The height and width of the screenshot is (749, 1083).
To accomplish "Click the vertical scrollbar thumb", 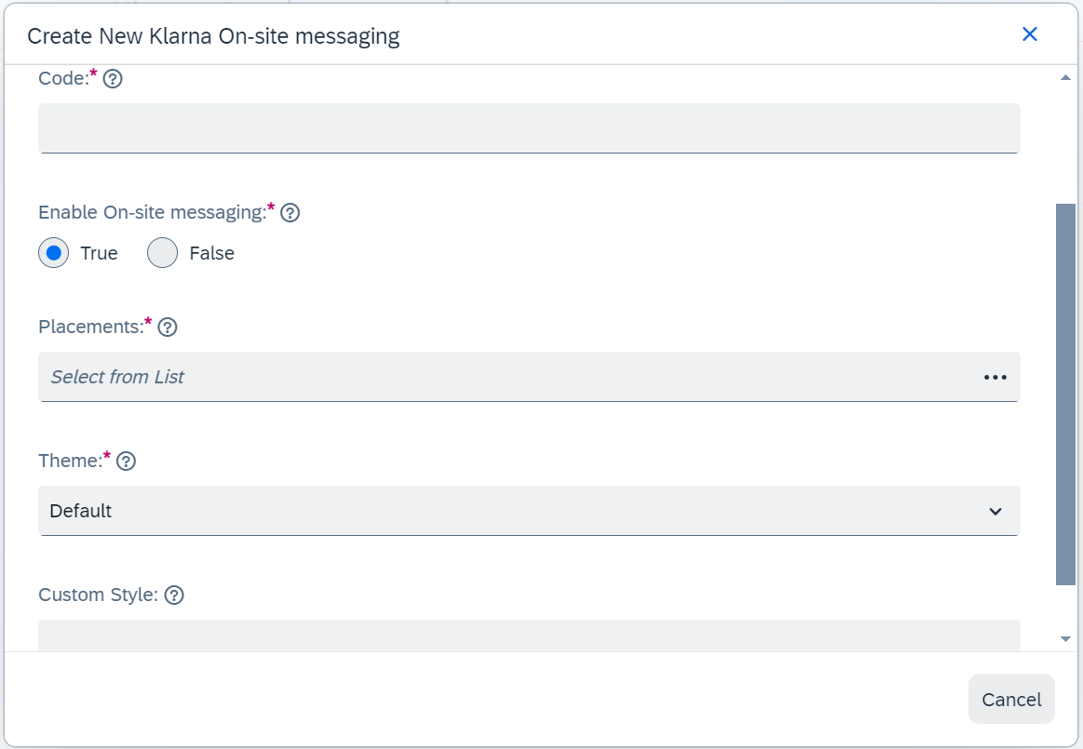I will click(x=1065, y=395).
